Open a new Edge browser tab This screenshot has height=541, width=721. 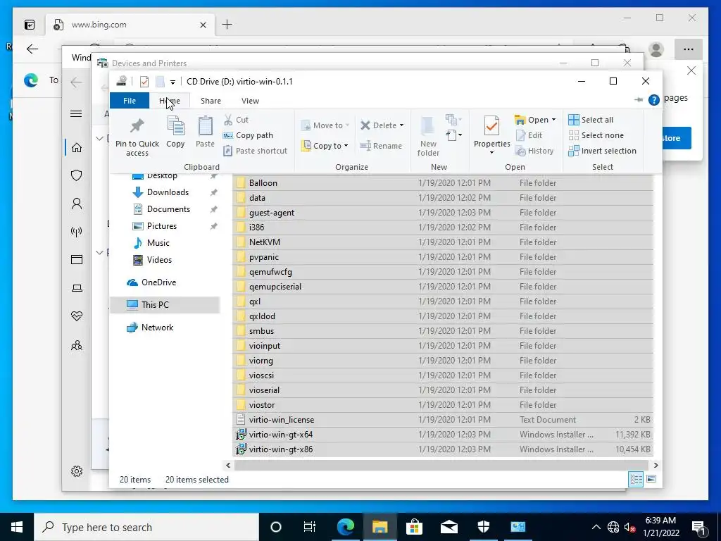pyautogui.click(x=227, y=25)
